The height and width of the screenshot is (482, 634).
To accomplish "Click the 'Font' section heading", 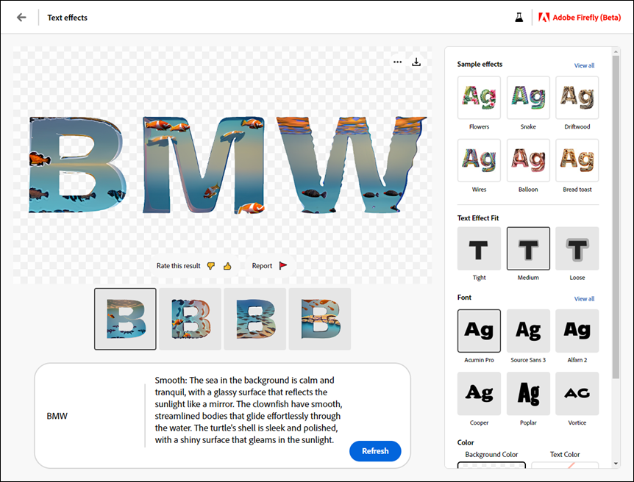I will tap(464, 298).
